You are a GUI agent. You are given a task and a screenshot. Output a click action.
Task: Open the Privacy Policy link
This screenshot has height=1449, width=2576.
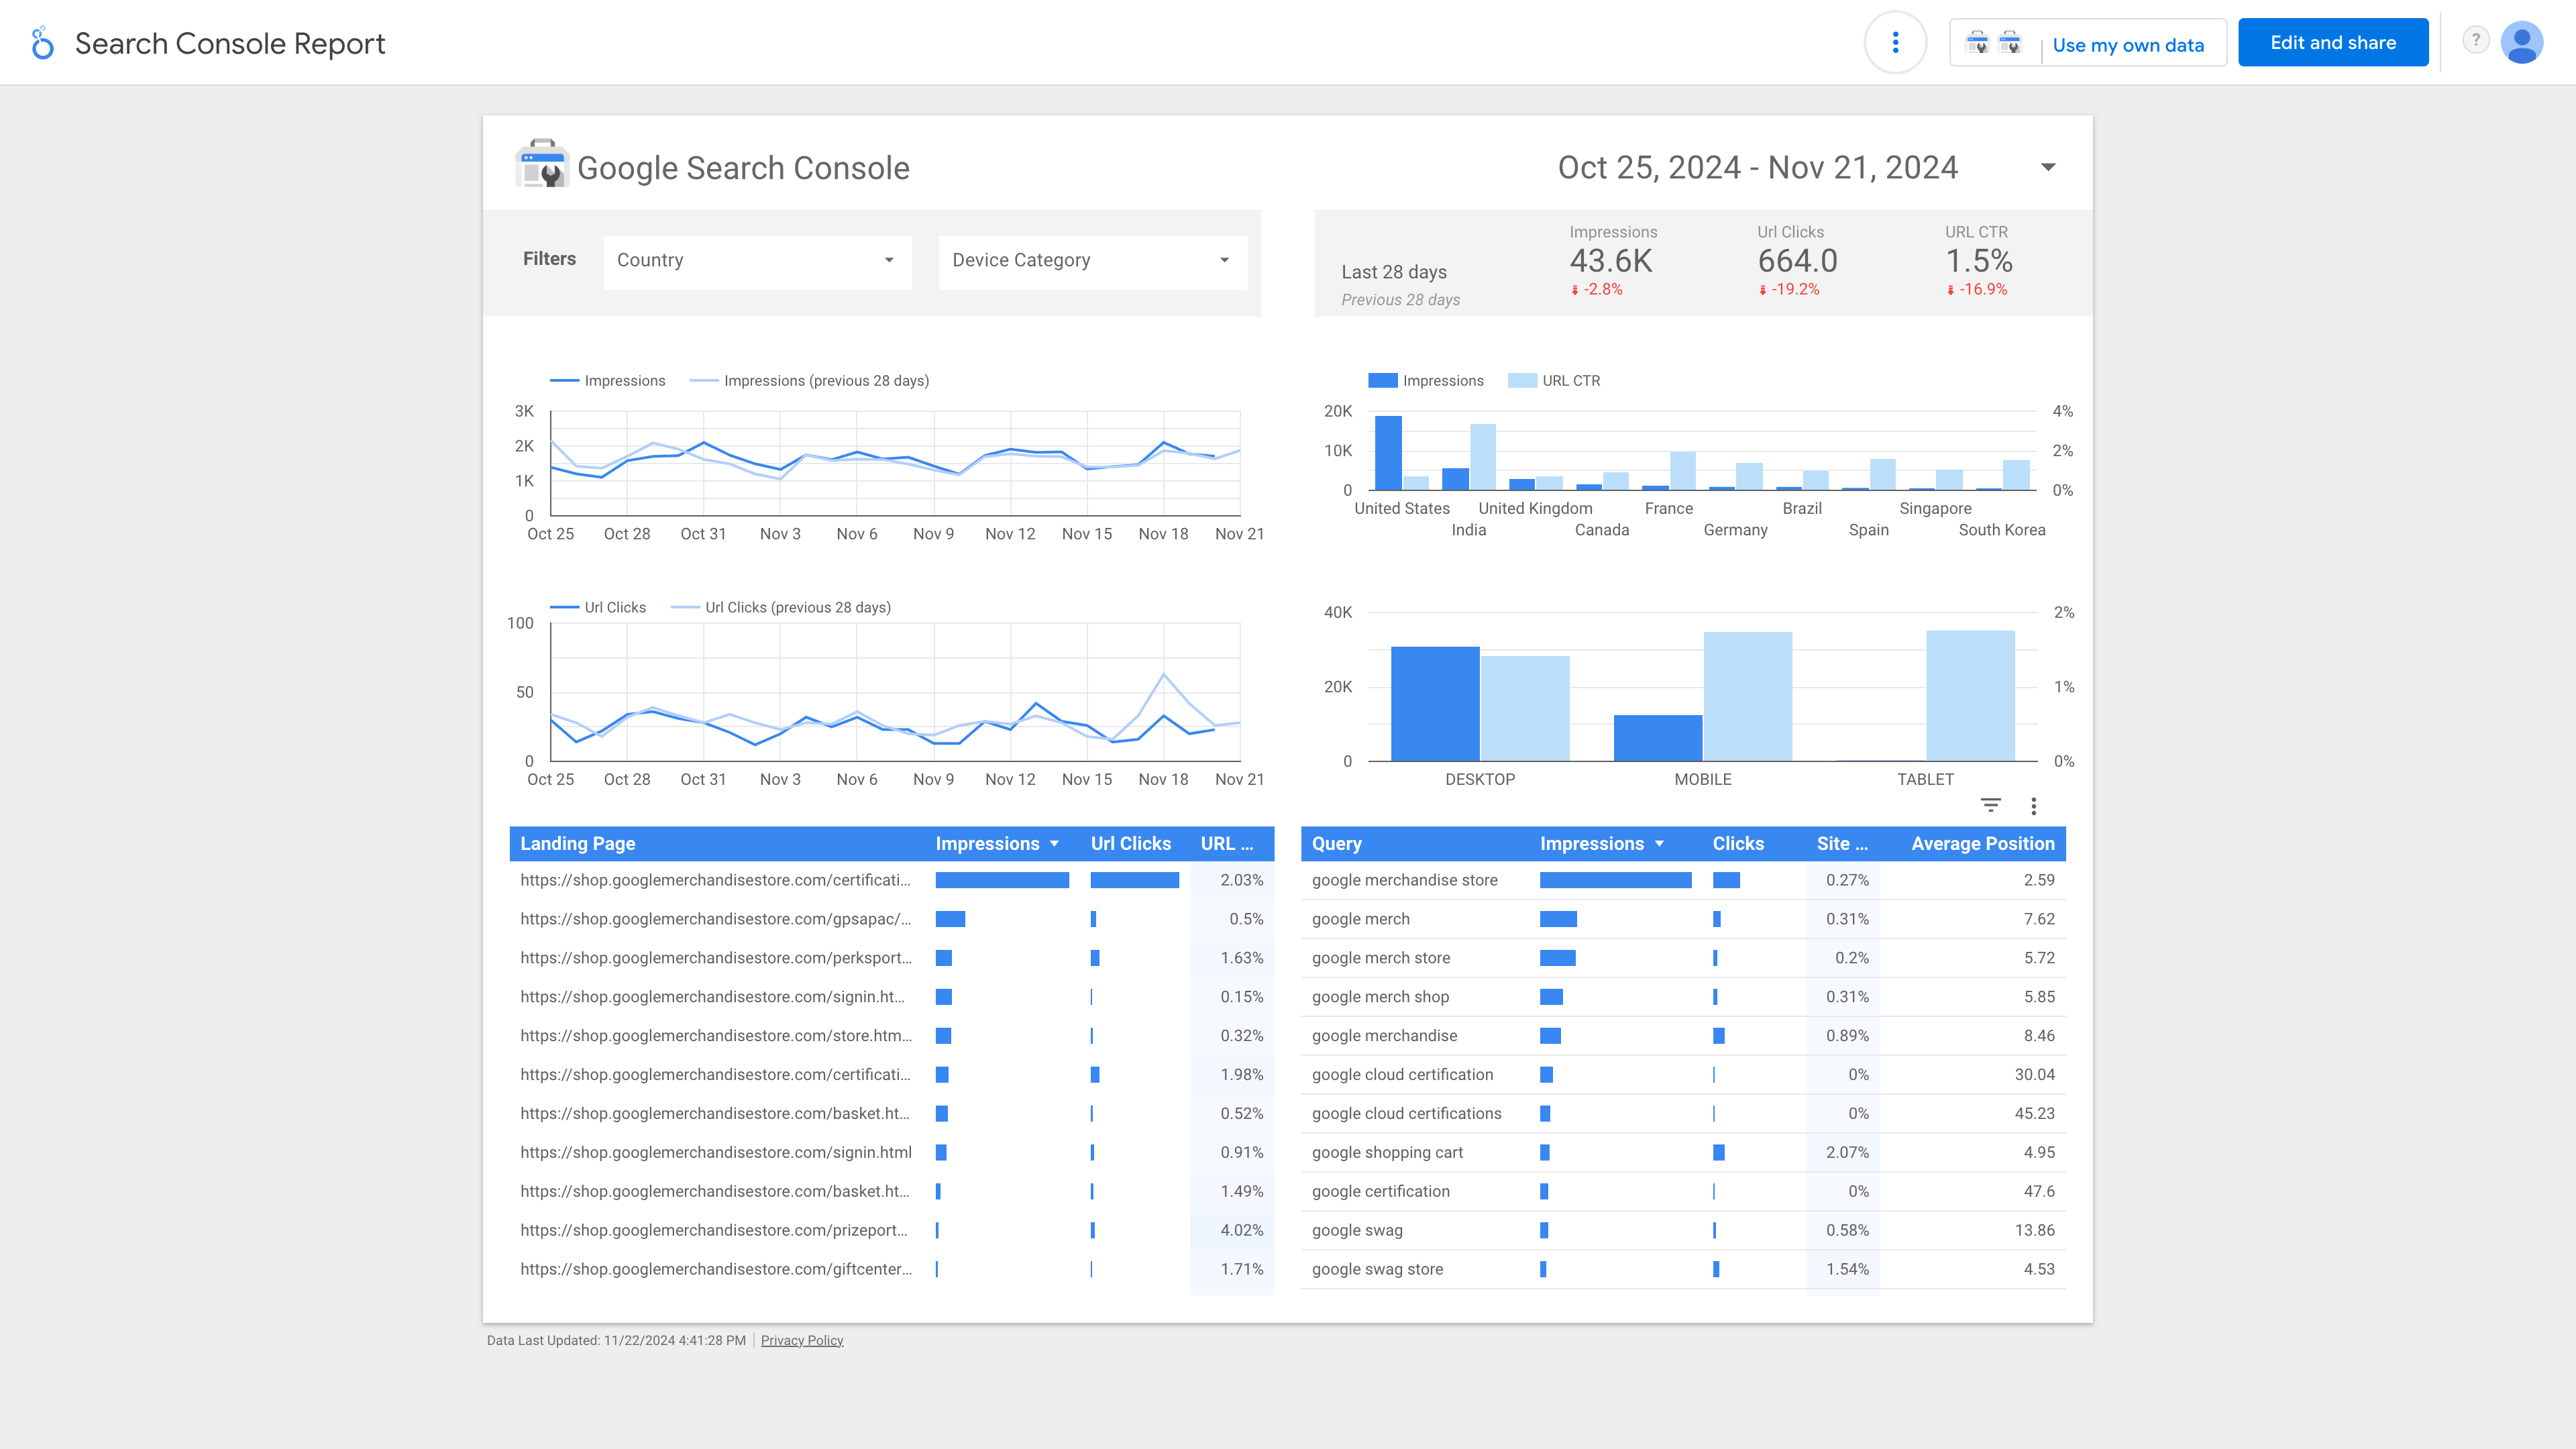(802, 1340)
